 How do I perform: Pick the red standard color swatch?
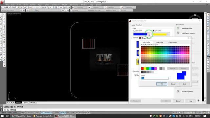coord(142,69)
